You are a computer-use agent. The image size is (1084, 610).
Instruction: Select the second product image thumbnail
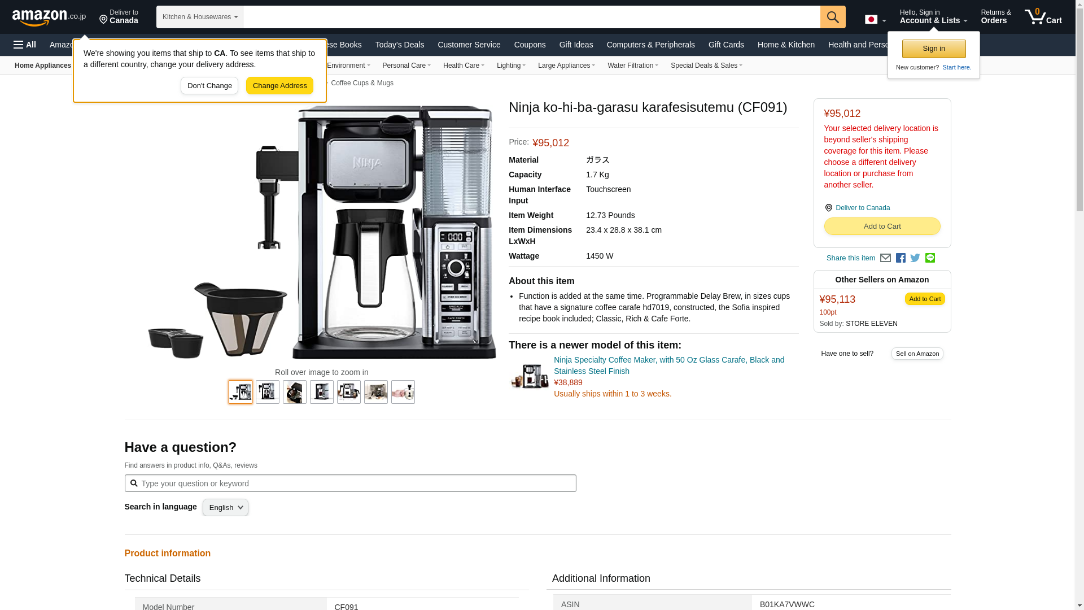(268, 392)
